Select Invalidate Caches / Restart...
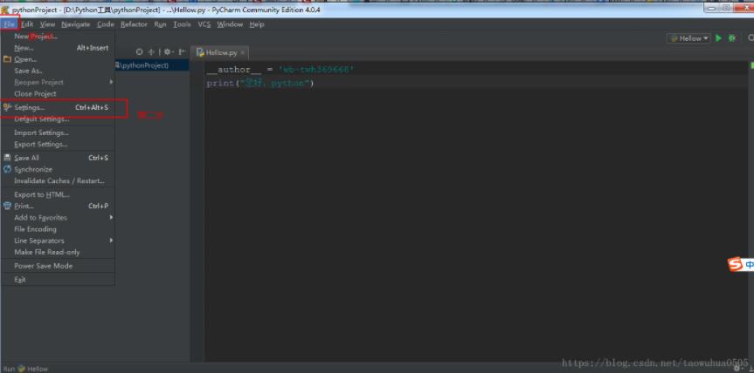Viewport: 754px width, 373px height. (x=58, y=180)
